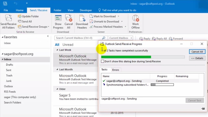Switch to the View ribbon tab

(70, 10)
